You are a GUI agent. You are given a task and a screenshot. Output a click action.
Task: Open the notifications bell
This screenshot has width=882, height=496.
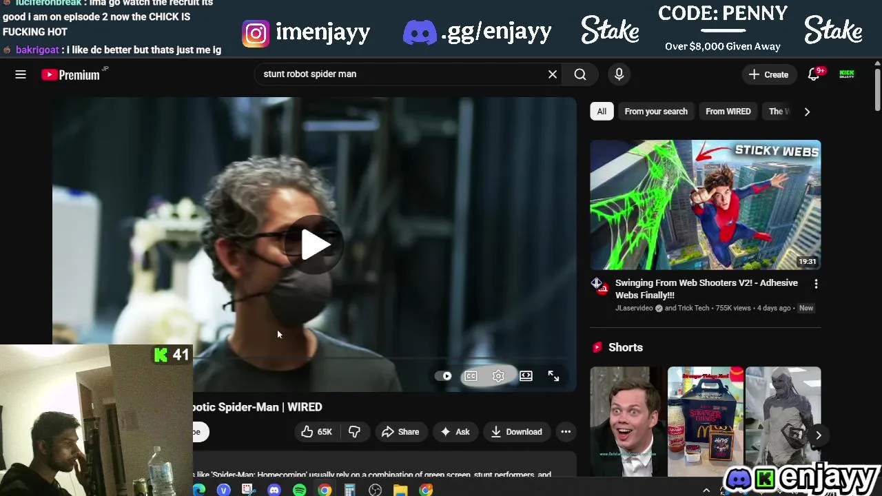click(x=814, y=74)
